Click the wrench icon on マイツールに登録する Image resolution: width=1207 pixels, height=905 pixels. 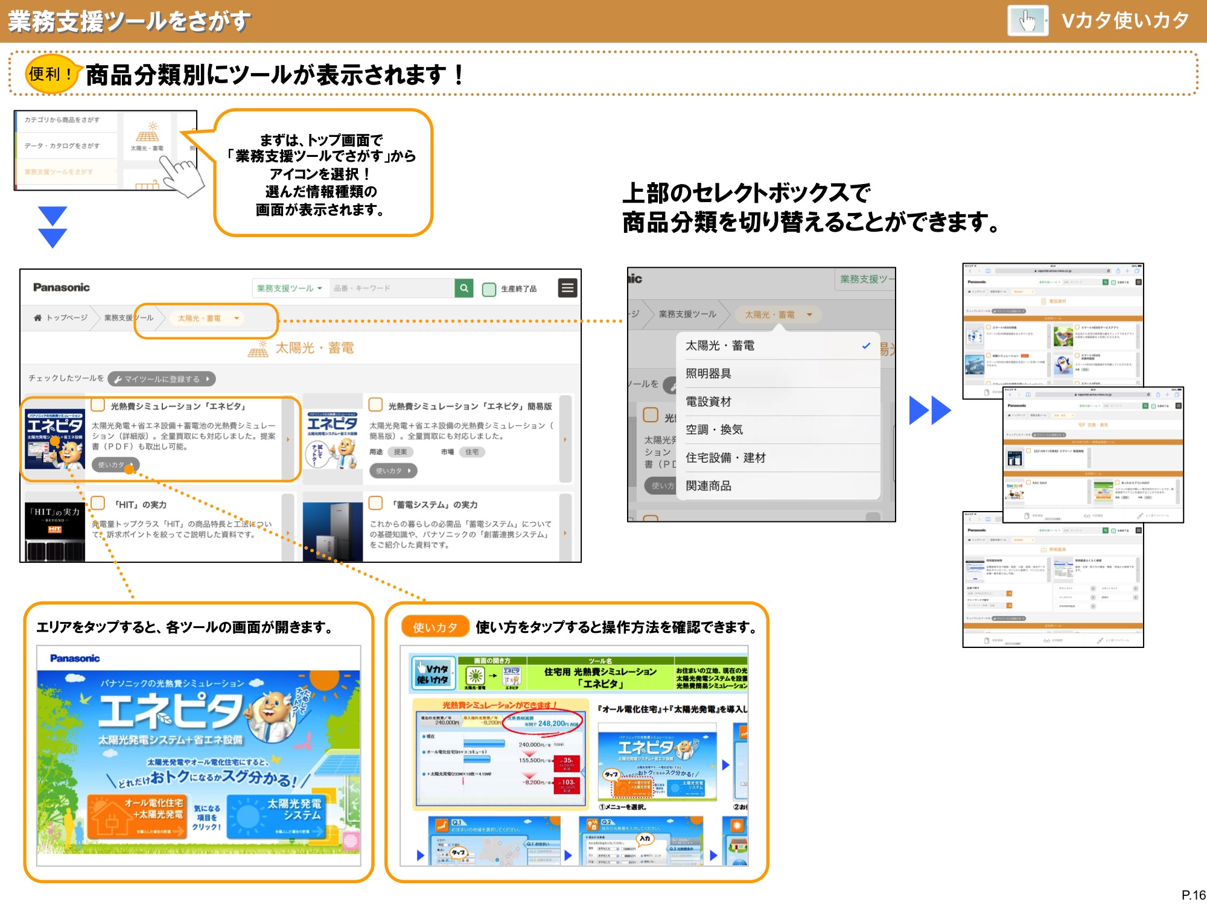[x=118, y=379]
